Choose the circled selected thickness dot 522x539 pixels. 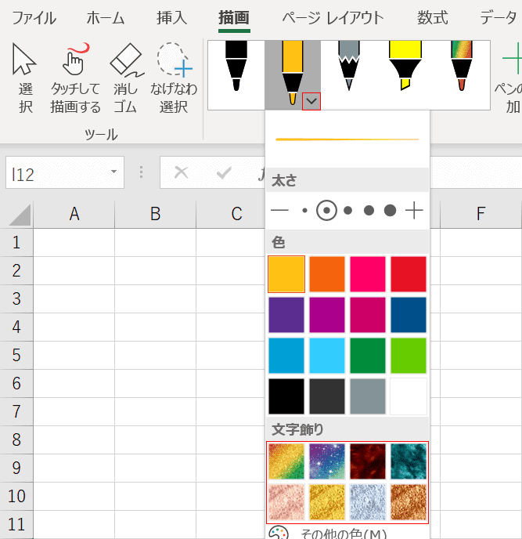[x=326, y=210]
